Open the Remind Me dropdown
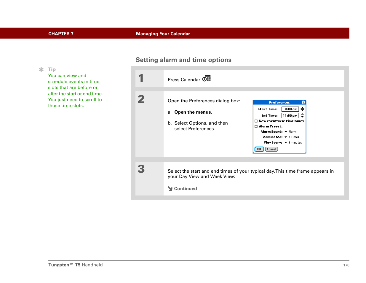 tap(292, 137)
